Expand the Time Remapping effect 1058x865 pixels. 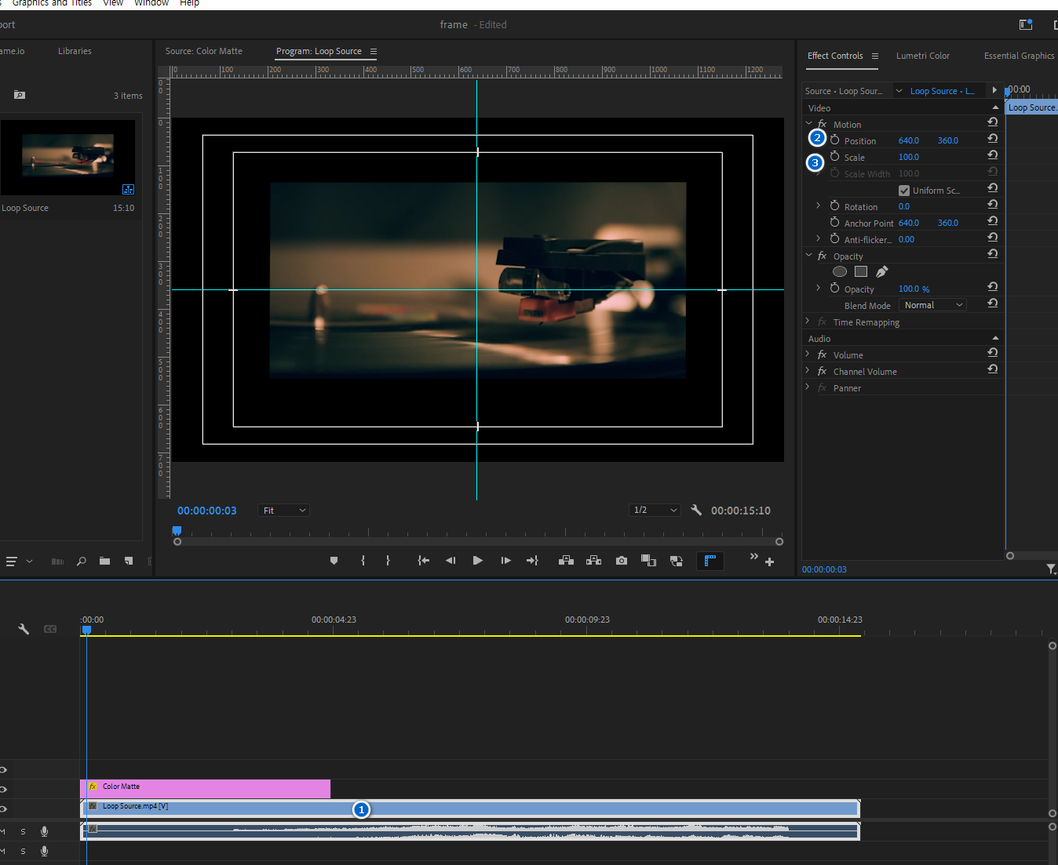(x=808, y=322)
